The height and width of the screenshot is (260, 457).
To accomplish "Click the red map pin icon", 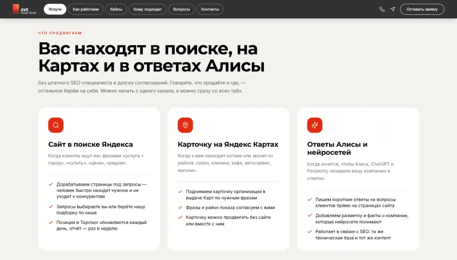I will click(x=185, y=125).
